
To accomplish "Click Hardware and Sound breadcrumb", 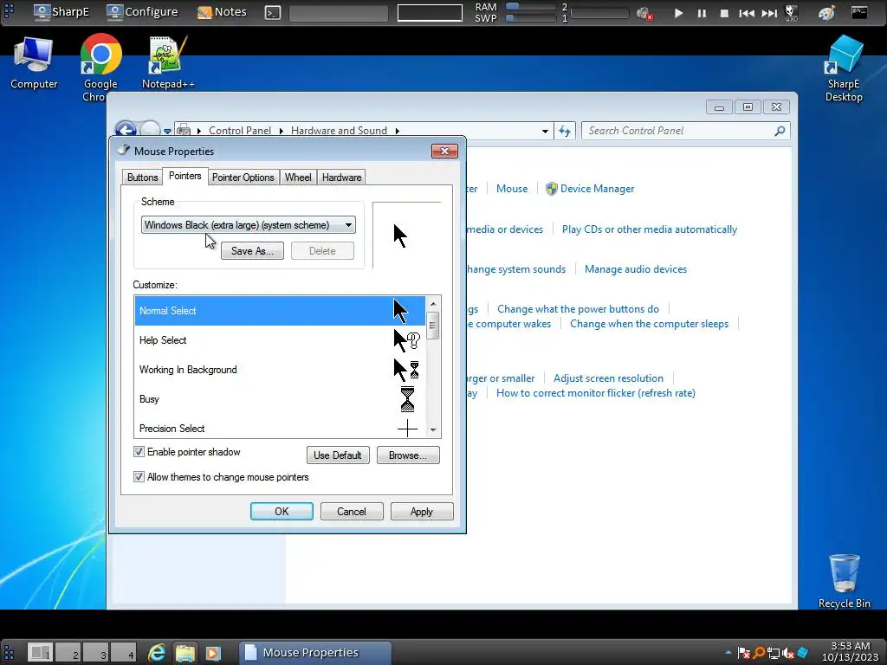I will coord(339,131).
